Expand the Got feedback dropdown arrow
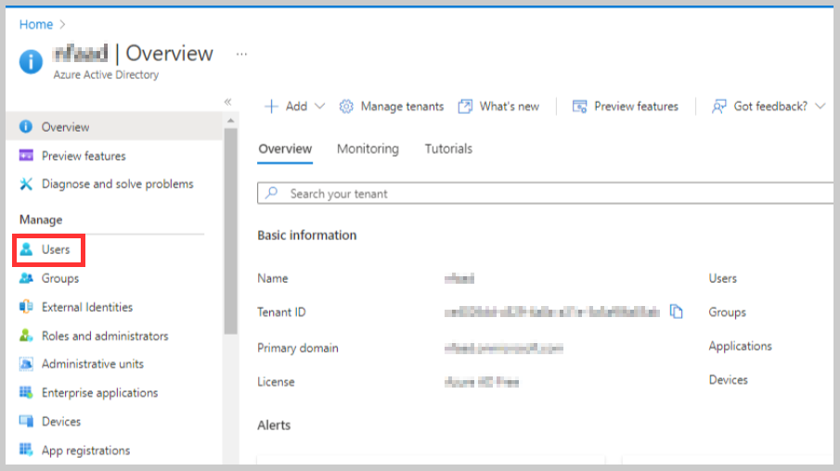 (x=821, y=107)
